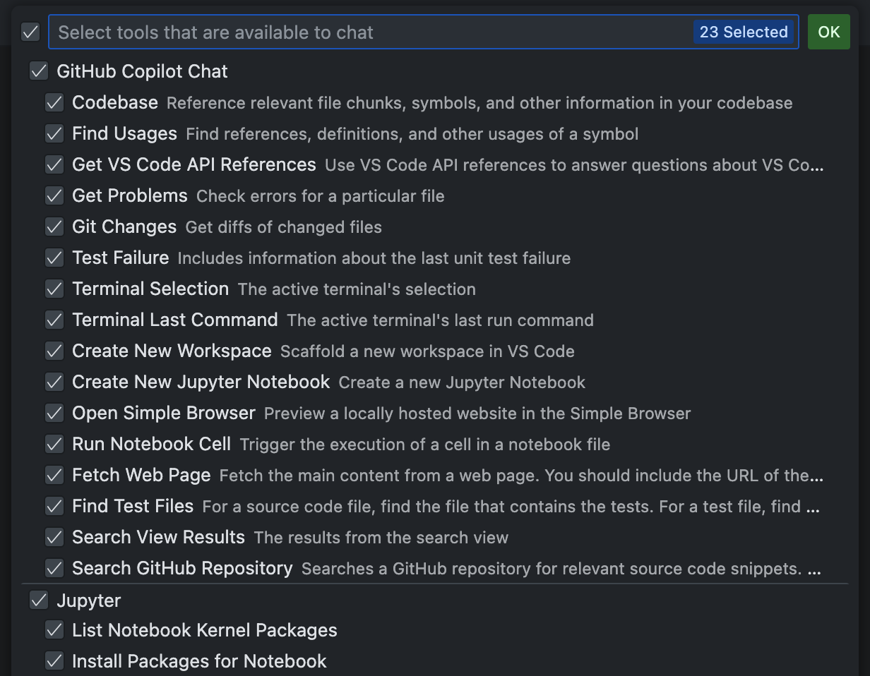Viewport: 870px width, 676px height.
Task: Click the 'Git Changes' label
Action: point(124,227)
